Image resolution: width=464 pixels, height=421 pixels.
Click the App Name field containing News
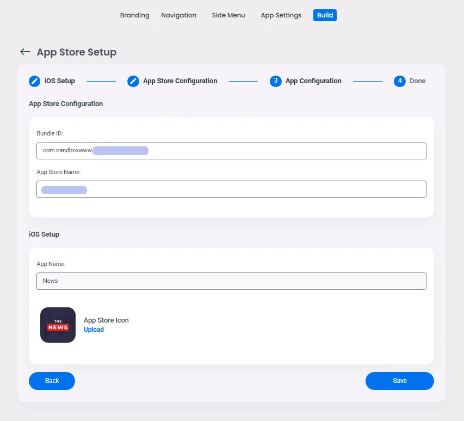tap(231, 281)
